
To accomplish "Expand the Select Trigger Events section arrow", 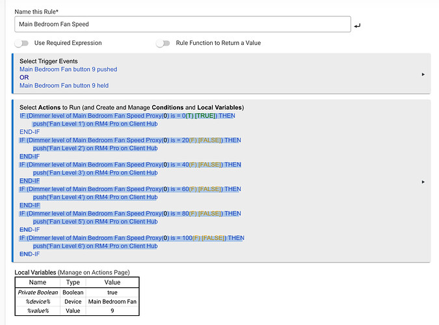I will click(x=423, y=75).
